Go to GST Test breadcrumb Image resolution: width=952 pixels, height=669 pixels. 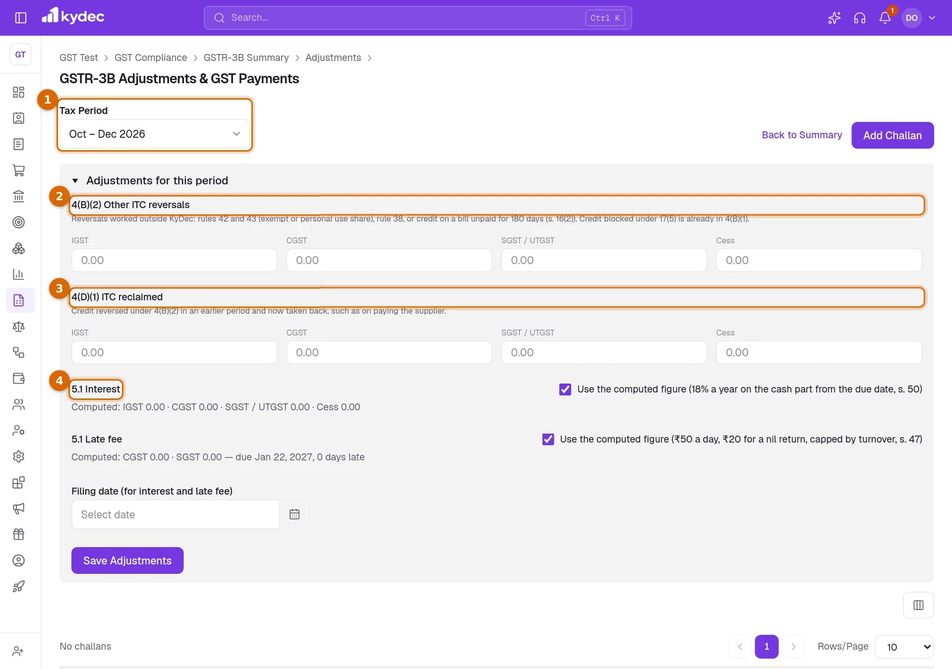pyautogui.click(x=79, y=57)
